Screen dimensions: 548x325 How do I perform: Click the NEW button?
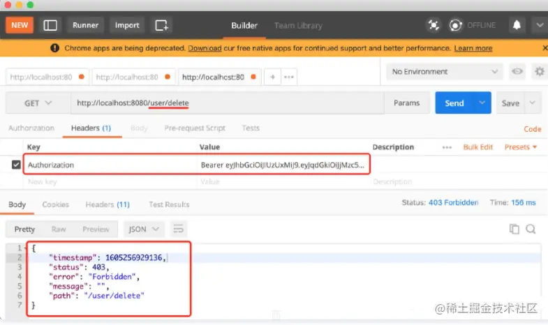[x=20, y=25]
